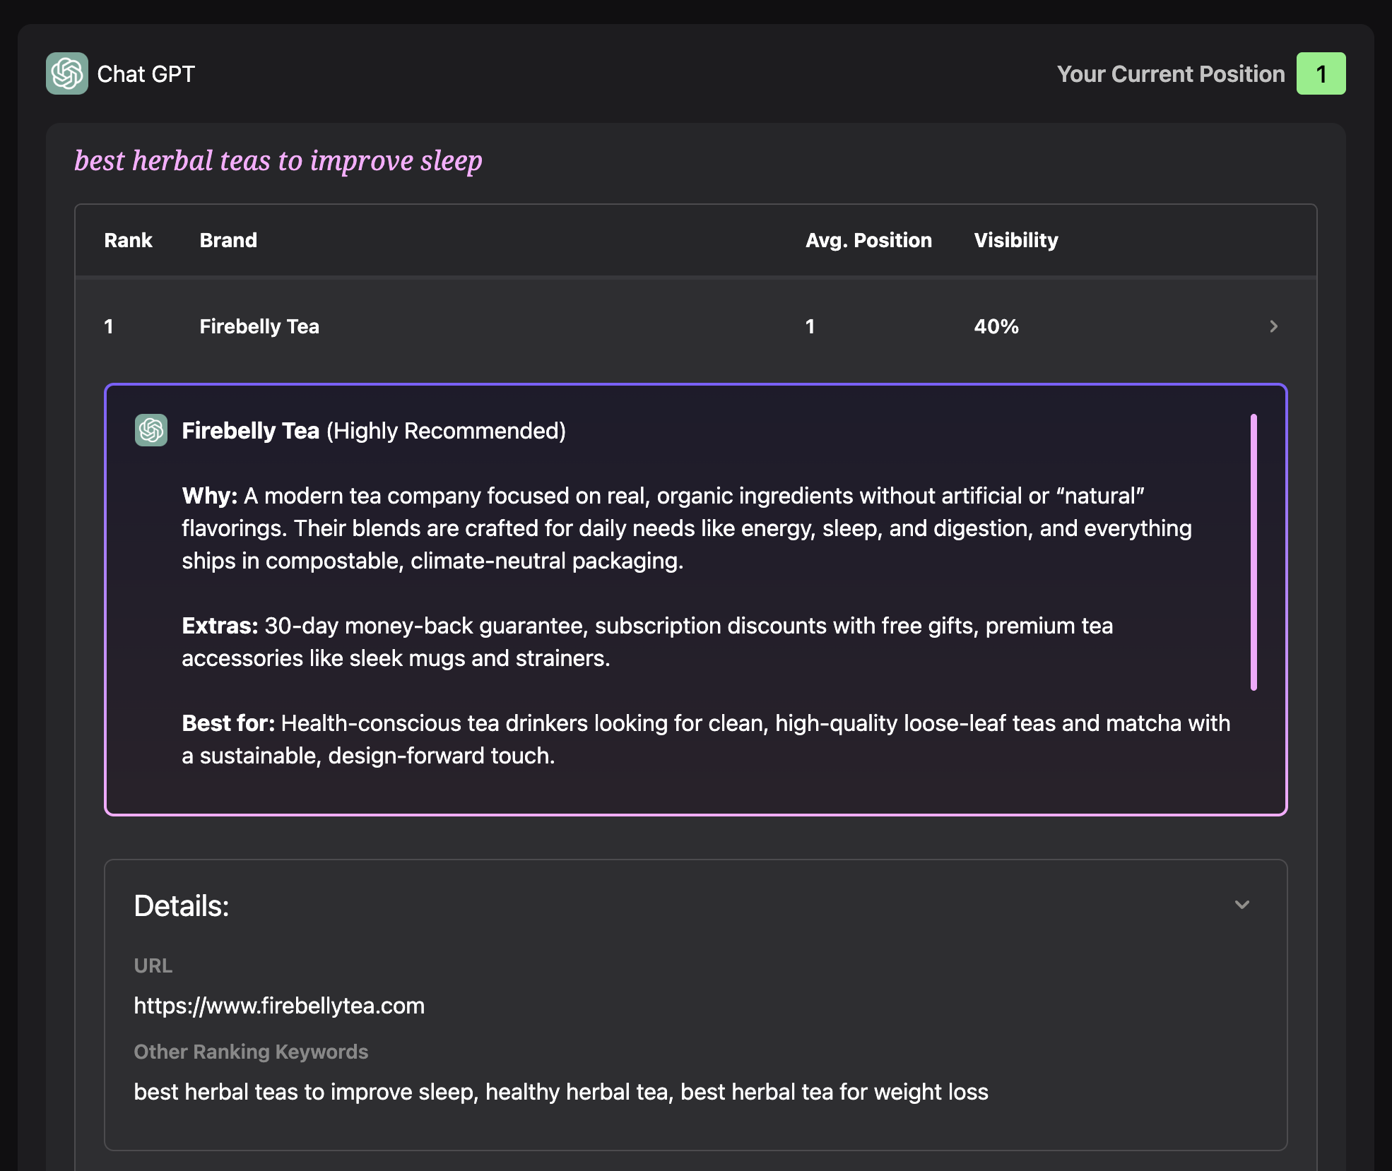Screen dimensions: 1392x1171
Task: Click the Rank column header
Action: coord(128,240)
